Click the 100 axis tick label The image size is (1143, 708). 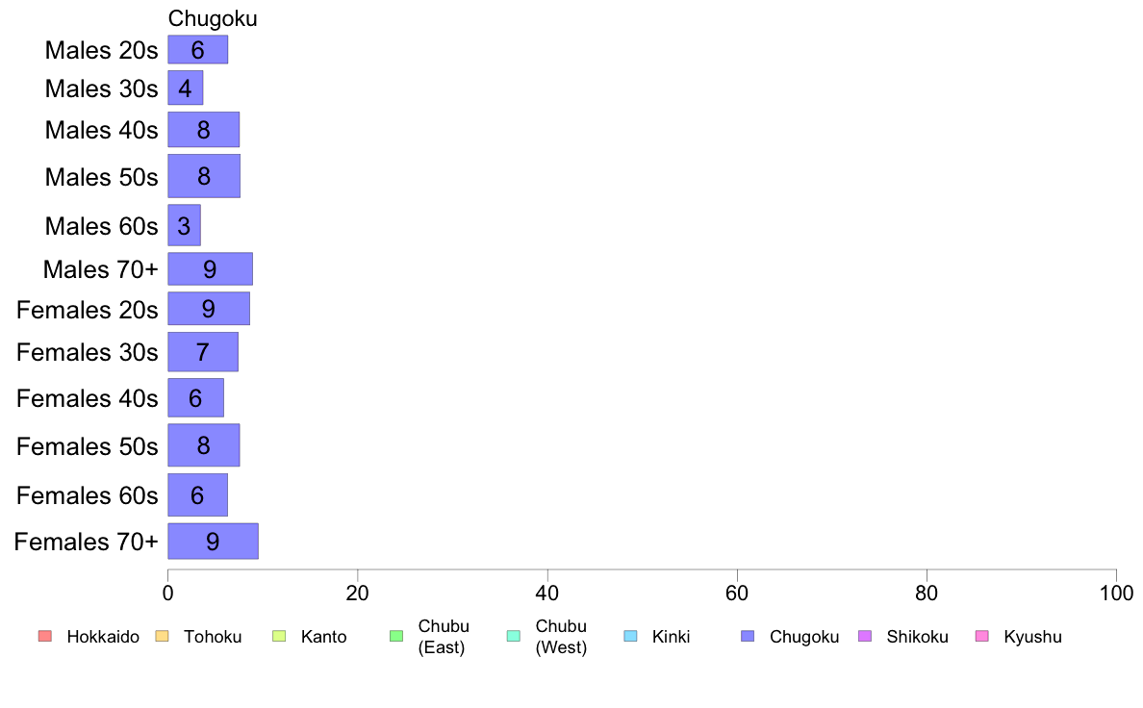coord(1116,593)
